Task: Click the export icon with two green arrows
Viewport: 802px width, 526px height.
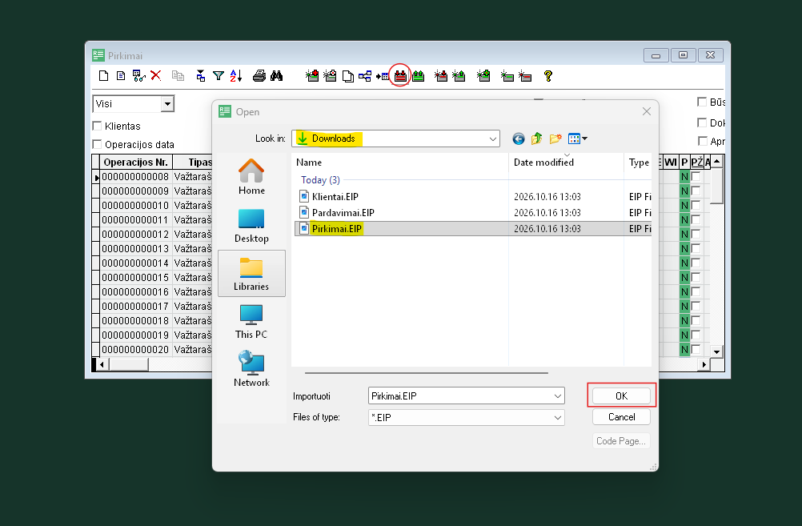Action: coord(419,76)
